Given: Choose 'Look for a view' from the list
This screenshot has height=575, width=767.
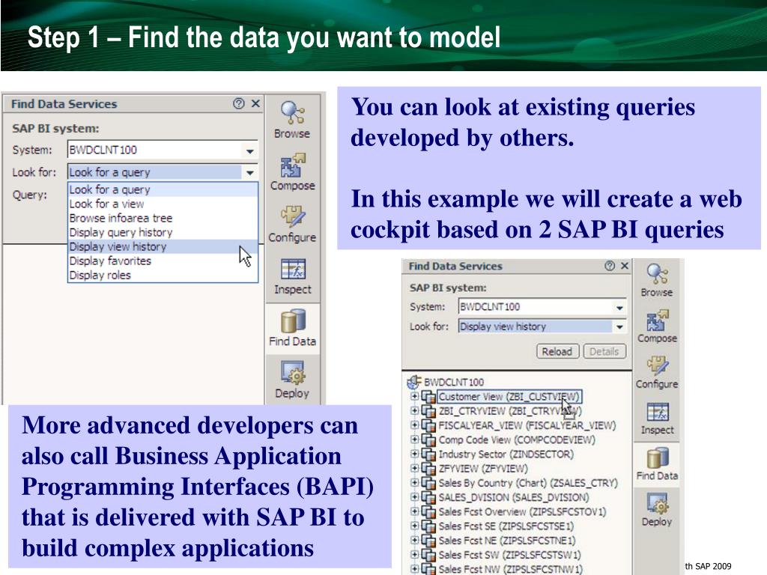Looking at the screenshot, I should click(163, 204).
